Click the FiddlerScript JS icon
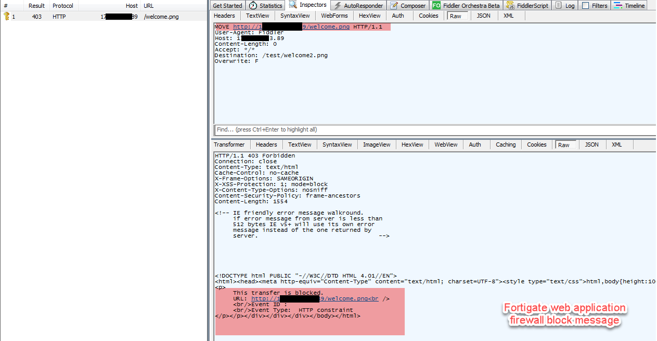 [511, 6]
